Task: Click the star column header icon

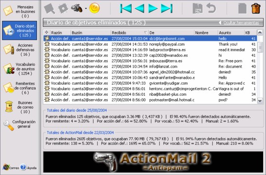Action: pyautogui.click(x=47, y=32)
